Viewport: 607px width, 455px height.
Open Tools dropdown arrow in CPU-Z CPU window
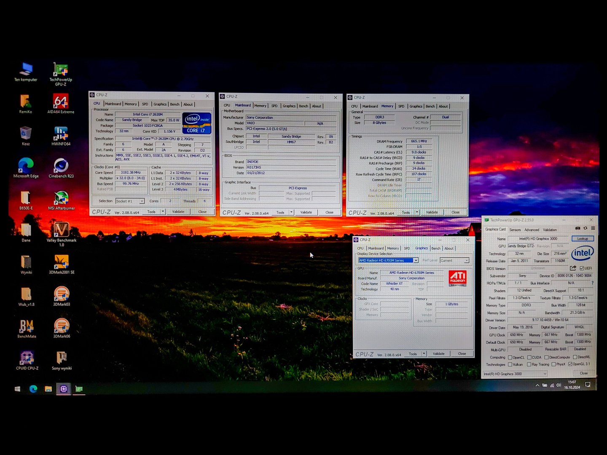click(x=163, y=211)
